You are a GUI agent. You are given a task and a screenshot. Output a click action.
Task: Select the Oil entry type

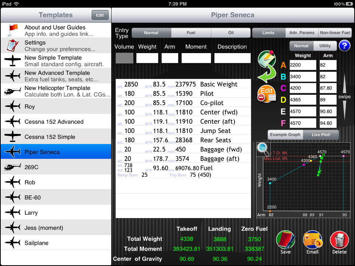click(x=231, y=33)
